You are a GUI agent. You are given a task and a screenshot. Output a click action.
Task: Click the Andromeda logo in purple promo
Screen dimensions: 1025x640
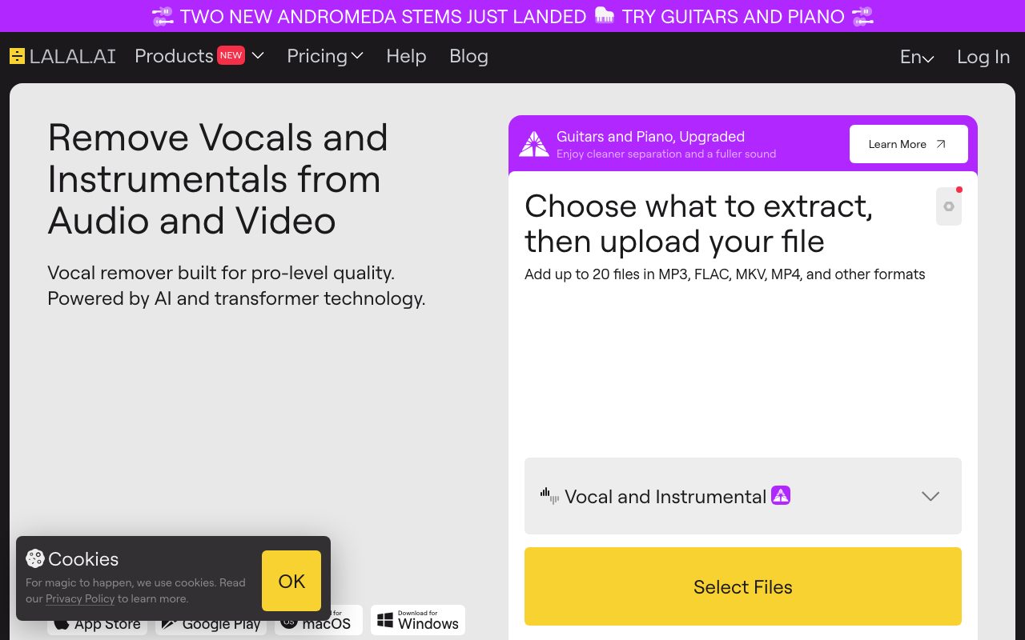[x=534, y=144]
